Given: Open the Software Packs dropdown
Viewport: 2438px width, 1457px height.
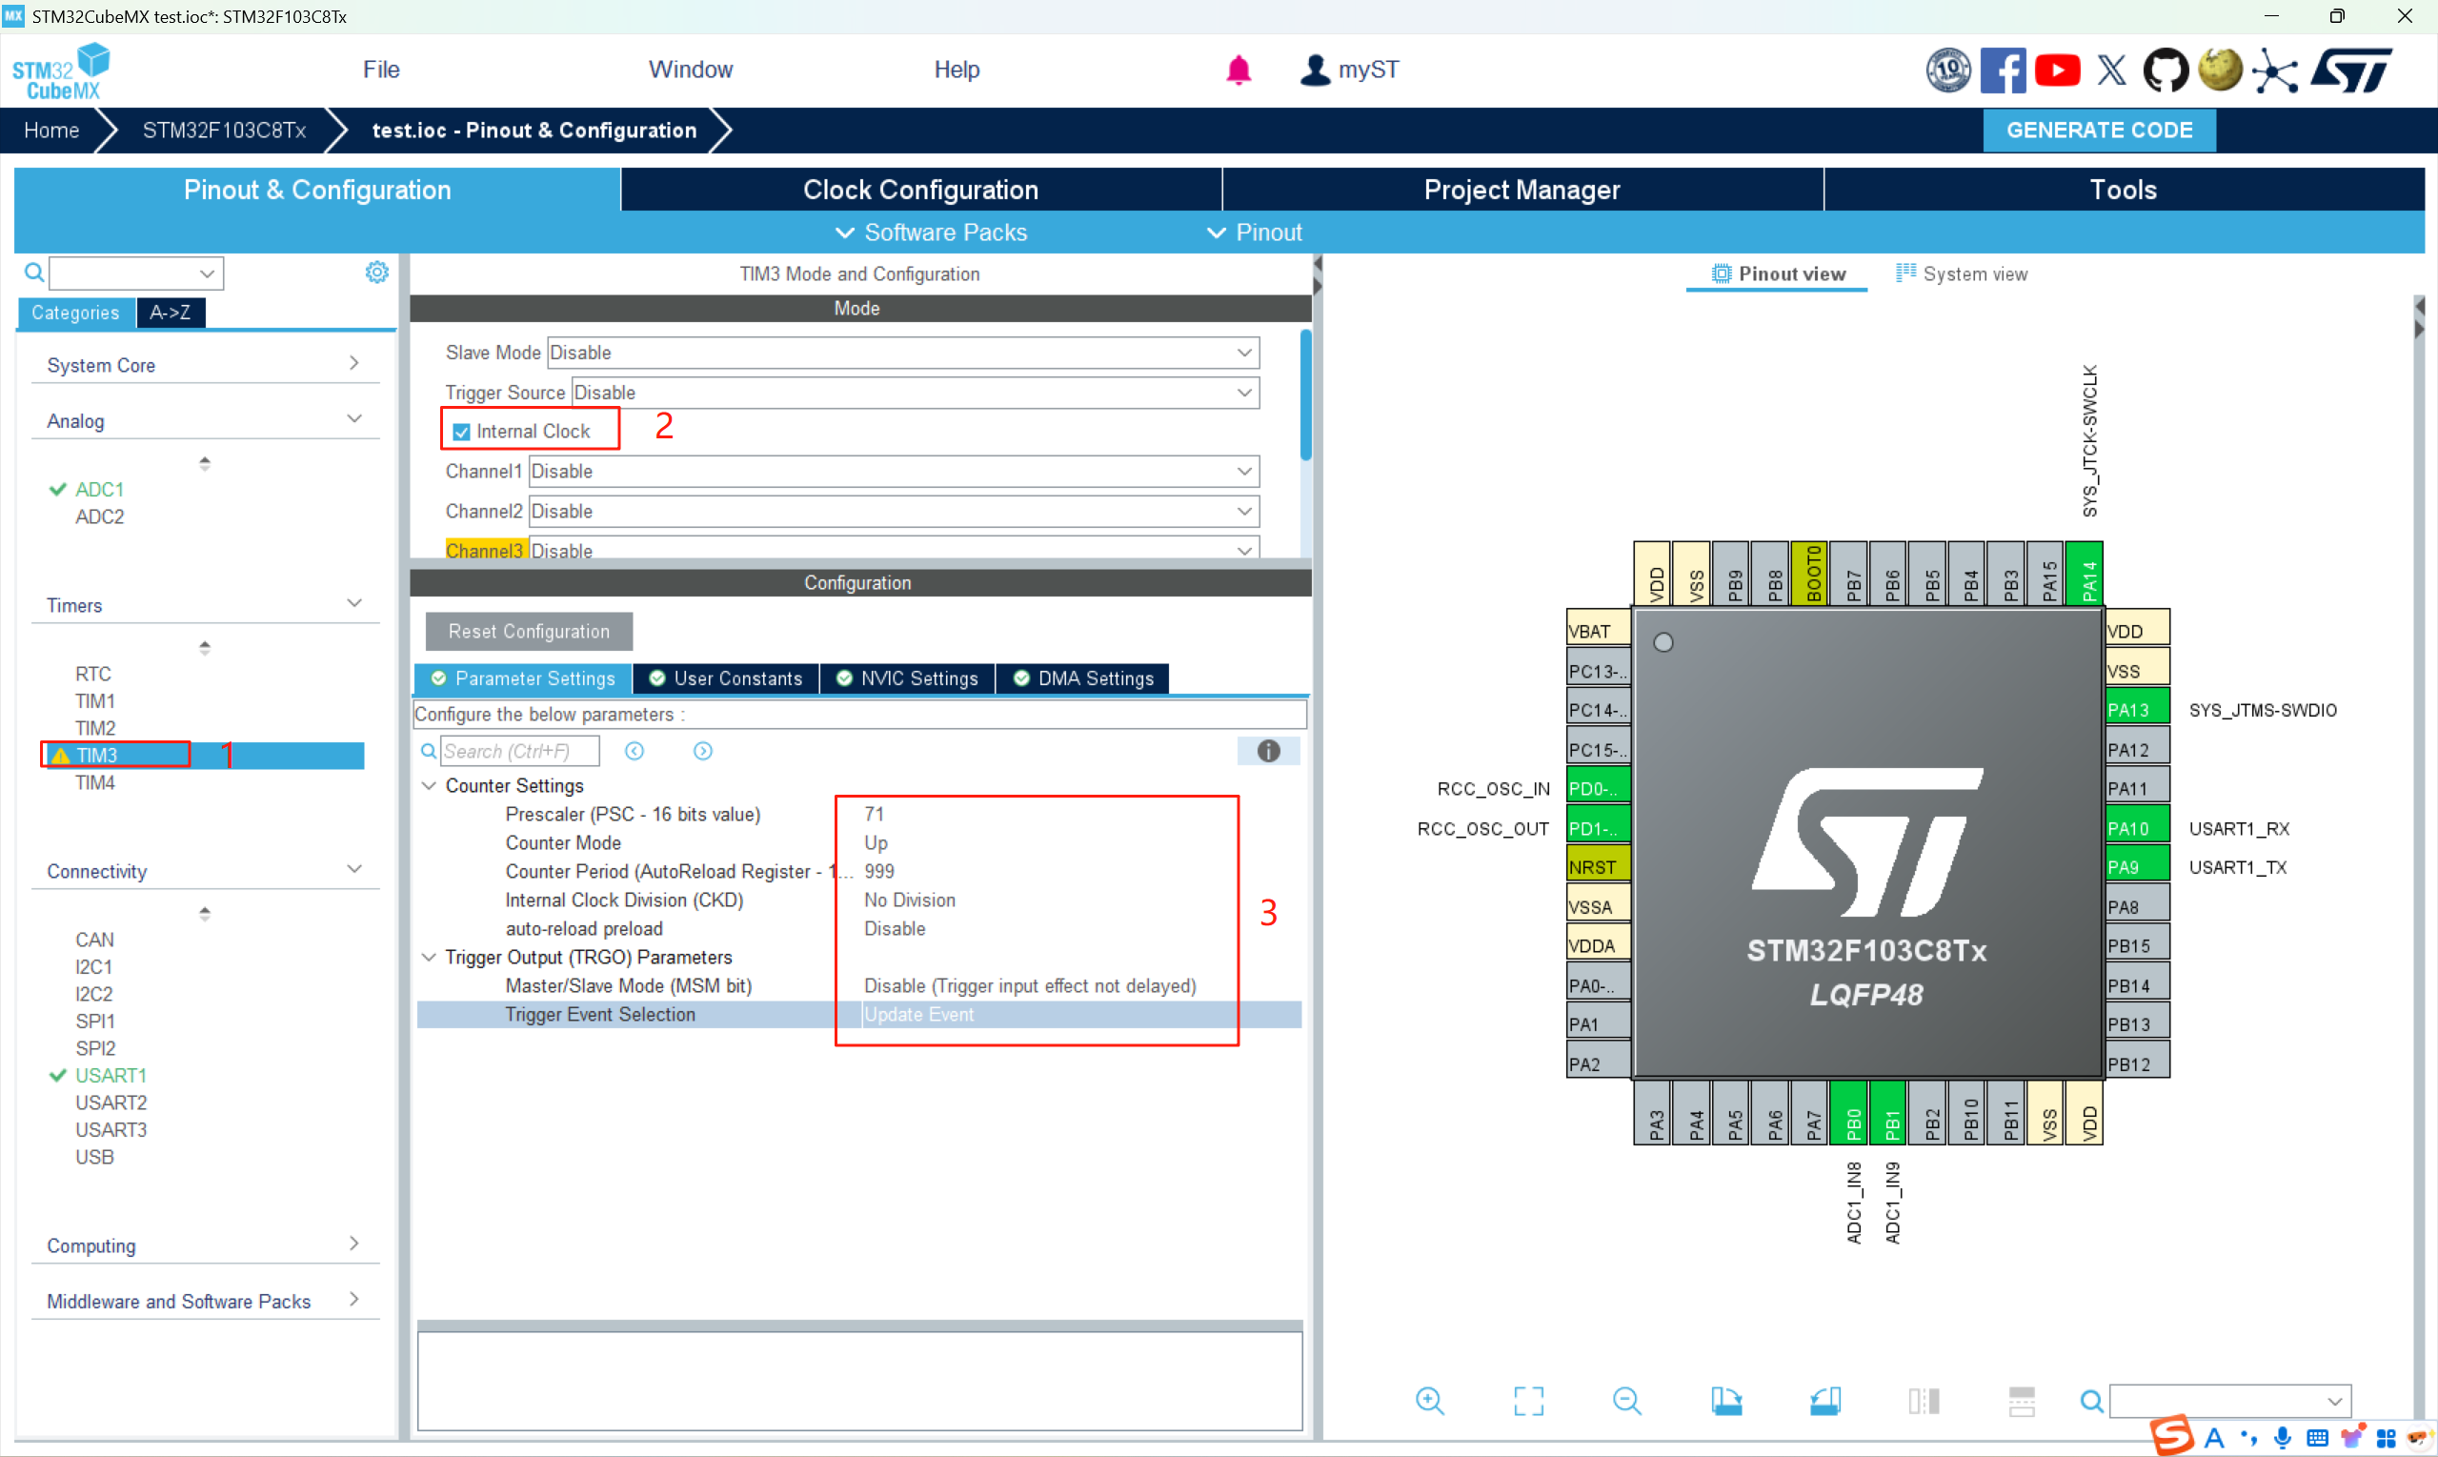Looking at the screenshot, I should (x=931, y=233).
